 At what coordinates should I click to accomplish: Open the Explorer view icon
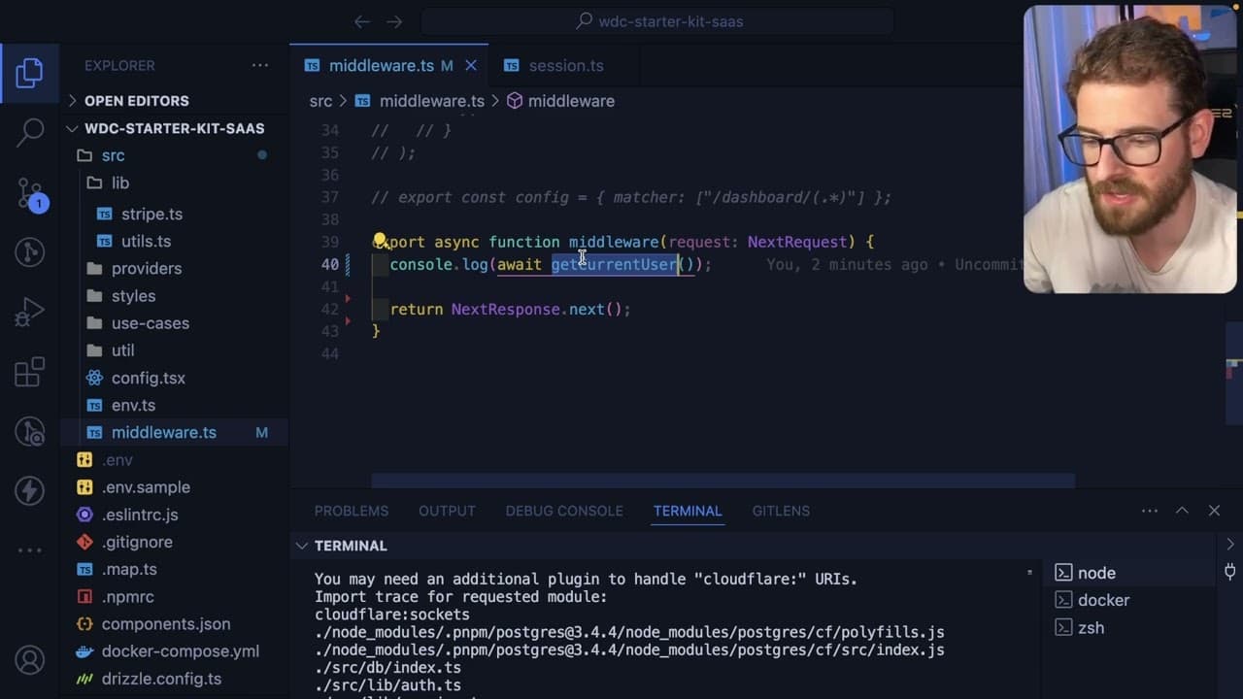(x=29, y=73)
